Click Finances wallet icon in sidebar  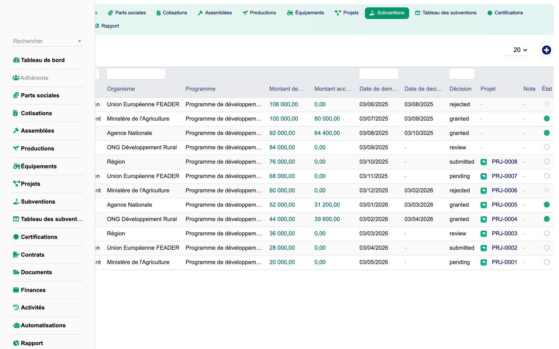click(x=16, y=290)
